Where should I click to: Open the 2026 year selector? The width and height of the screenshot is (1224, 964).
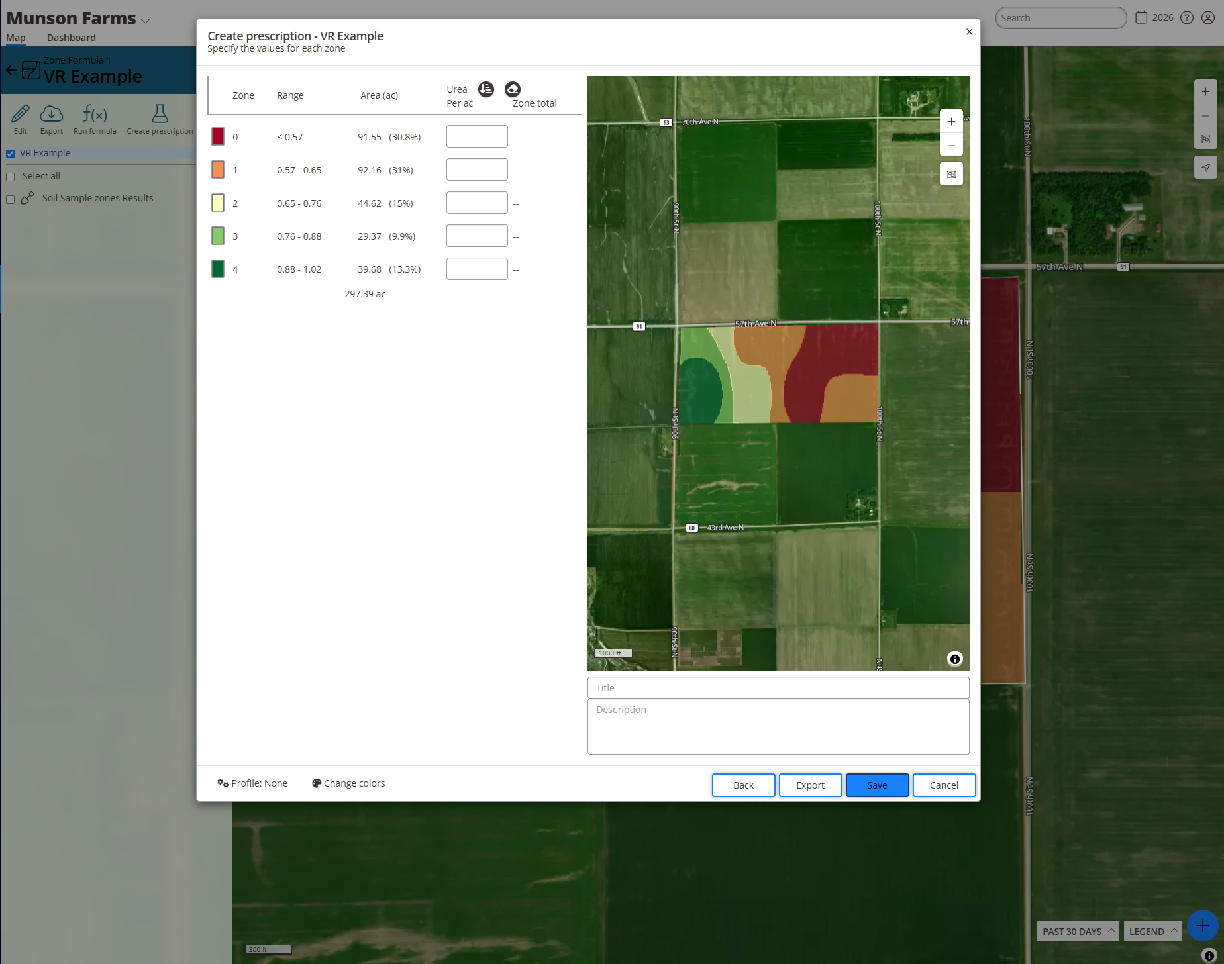[1154, 18]
